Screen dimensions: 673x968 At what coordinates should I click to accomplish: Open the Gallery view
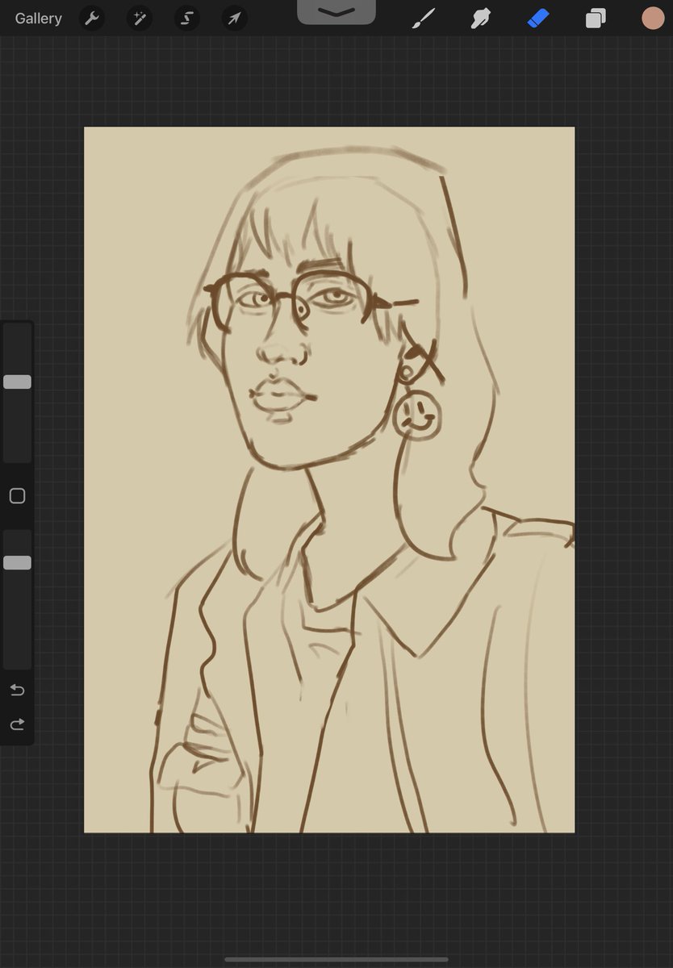[x=38, y=19]
